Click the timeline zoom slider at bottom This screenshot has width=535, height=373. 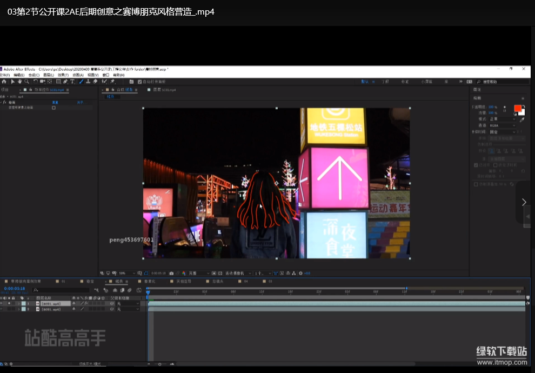[159, 364]
